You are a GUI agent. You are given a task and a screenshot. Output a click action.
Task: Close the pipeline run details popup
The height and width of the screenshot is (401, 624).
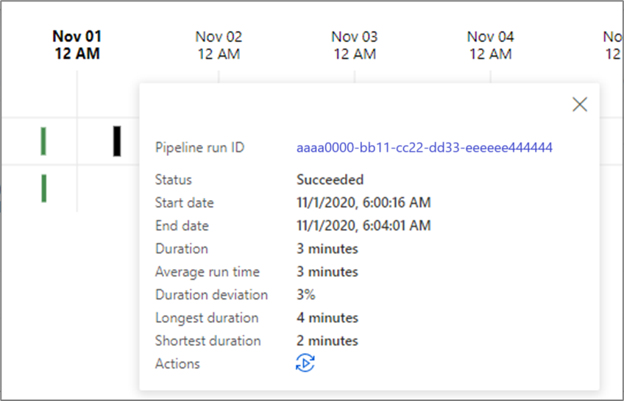point(580,104)
